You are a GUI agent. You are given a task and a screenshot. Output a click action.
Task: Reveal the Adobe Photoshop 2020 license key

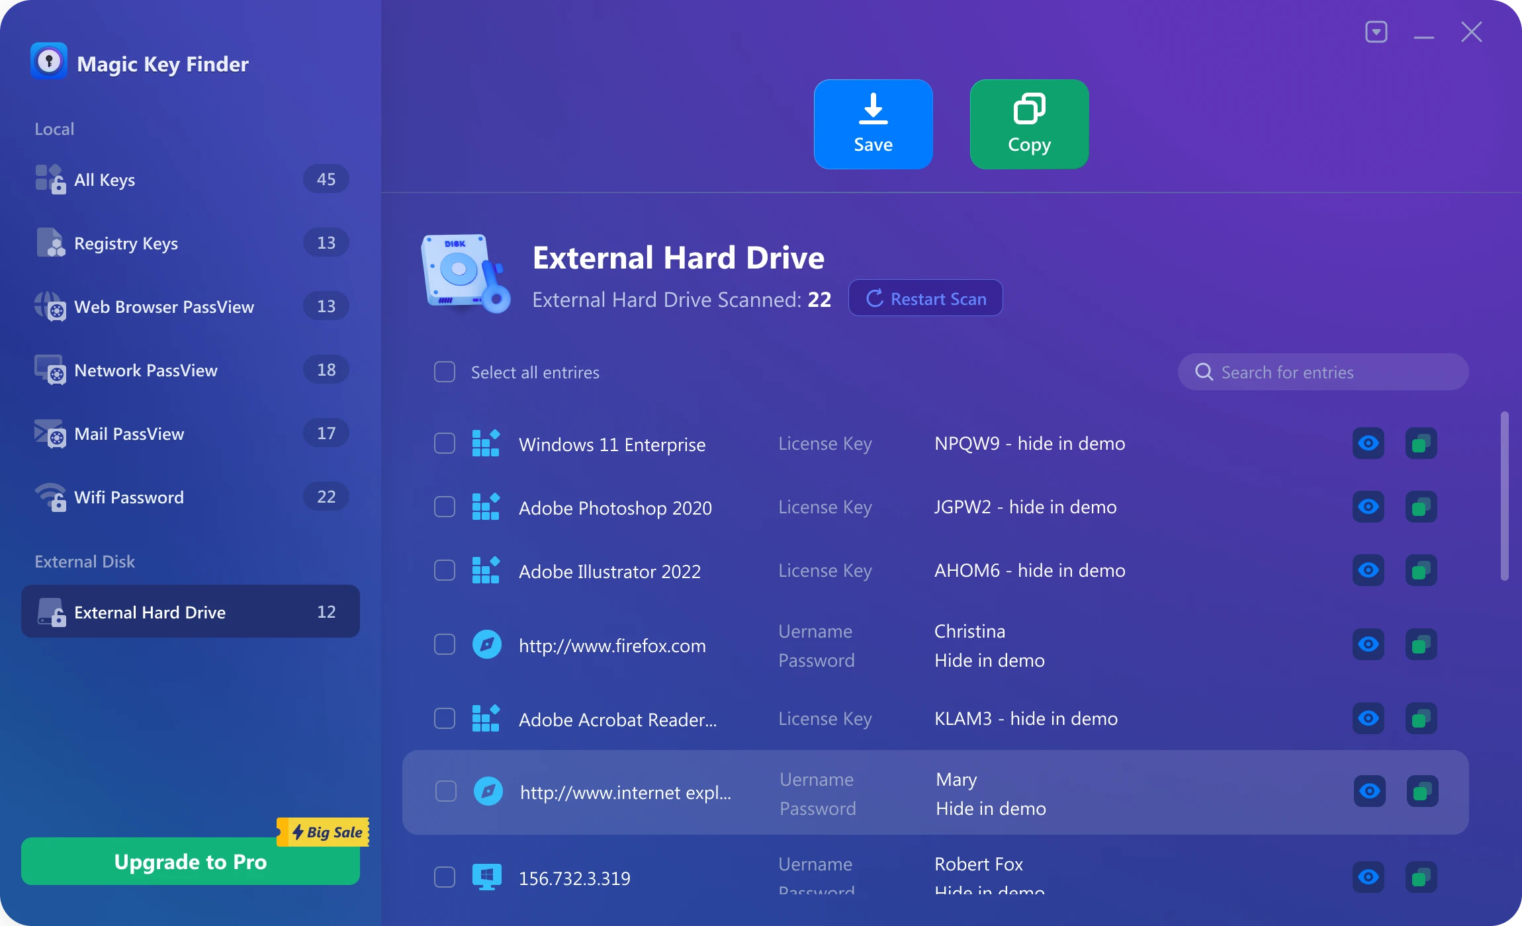(x=1368, y=507)
